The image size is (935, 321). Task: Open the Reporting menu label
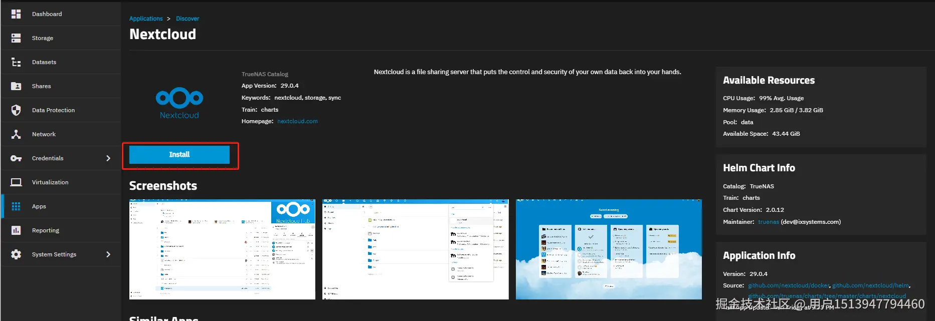pos(46,230)
